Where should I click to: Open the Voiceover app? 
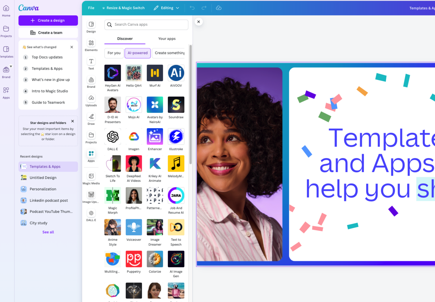click(134, 228)
